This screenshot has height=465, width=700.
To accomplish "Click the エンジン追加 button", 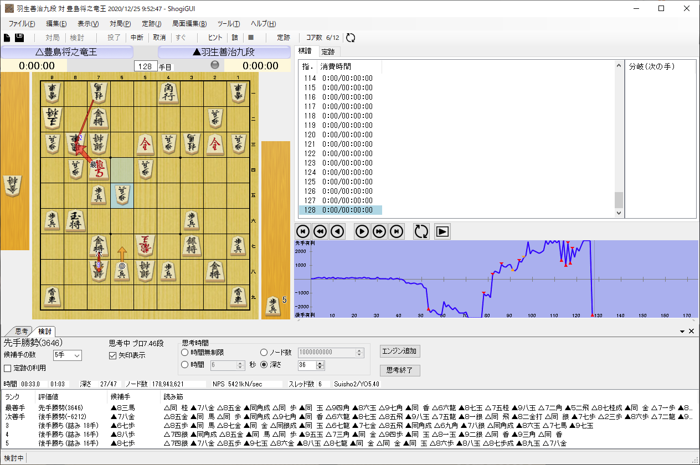I will pyautogui.click(x=400, y=351).
